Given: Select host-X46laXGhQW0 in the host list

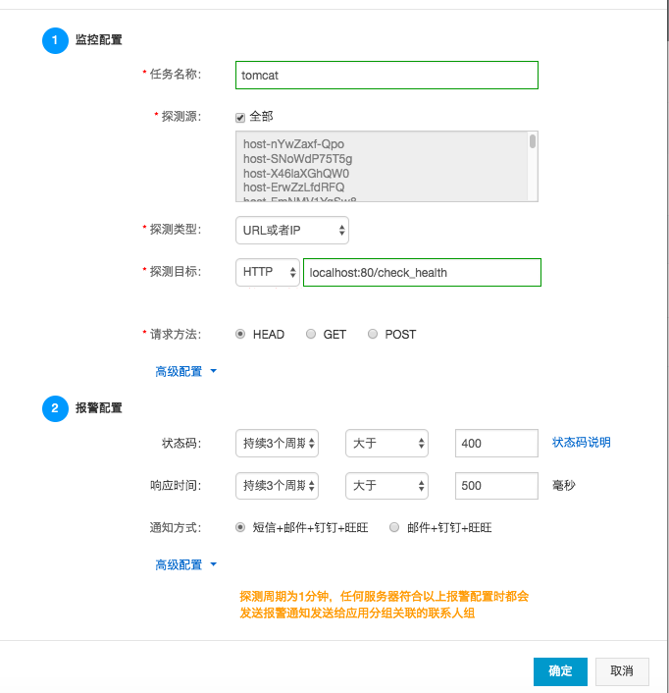Looking at the screenshot, I should tap(296, 173).
